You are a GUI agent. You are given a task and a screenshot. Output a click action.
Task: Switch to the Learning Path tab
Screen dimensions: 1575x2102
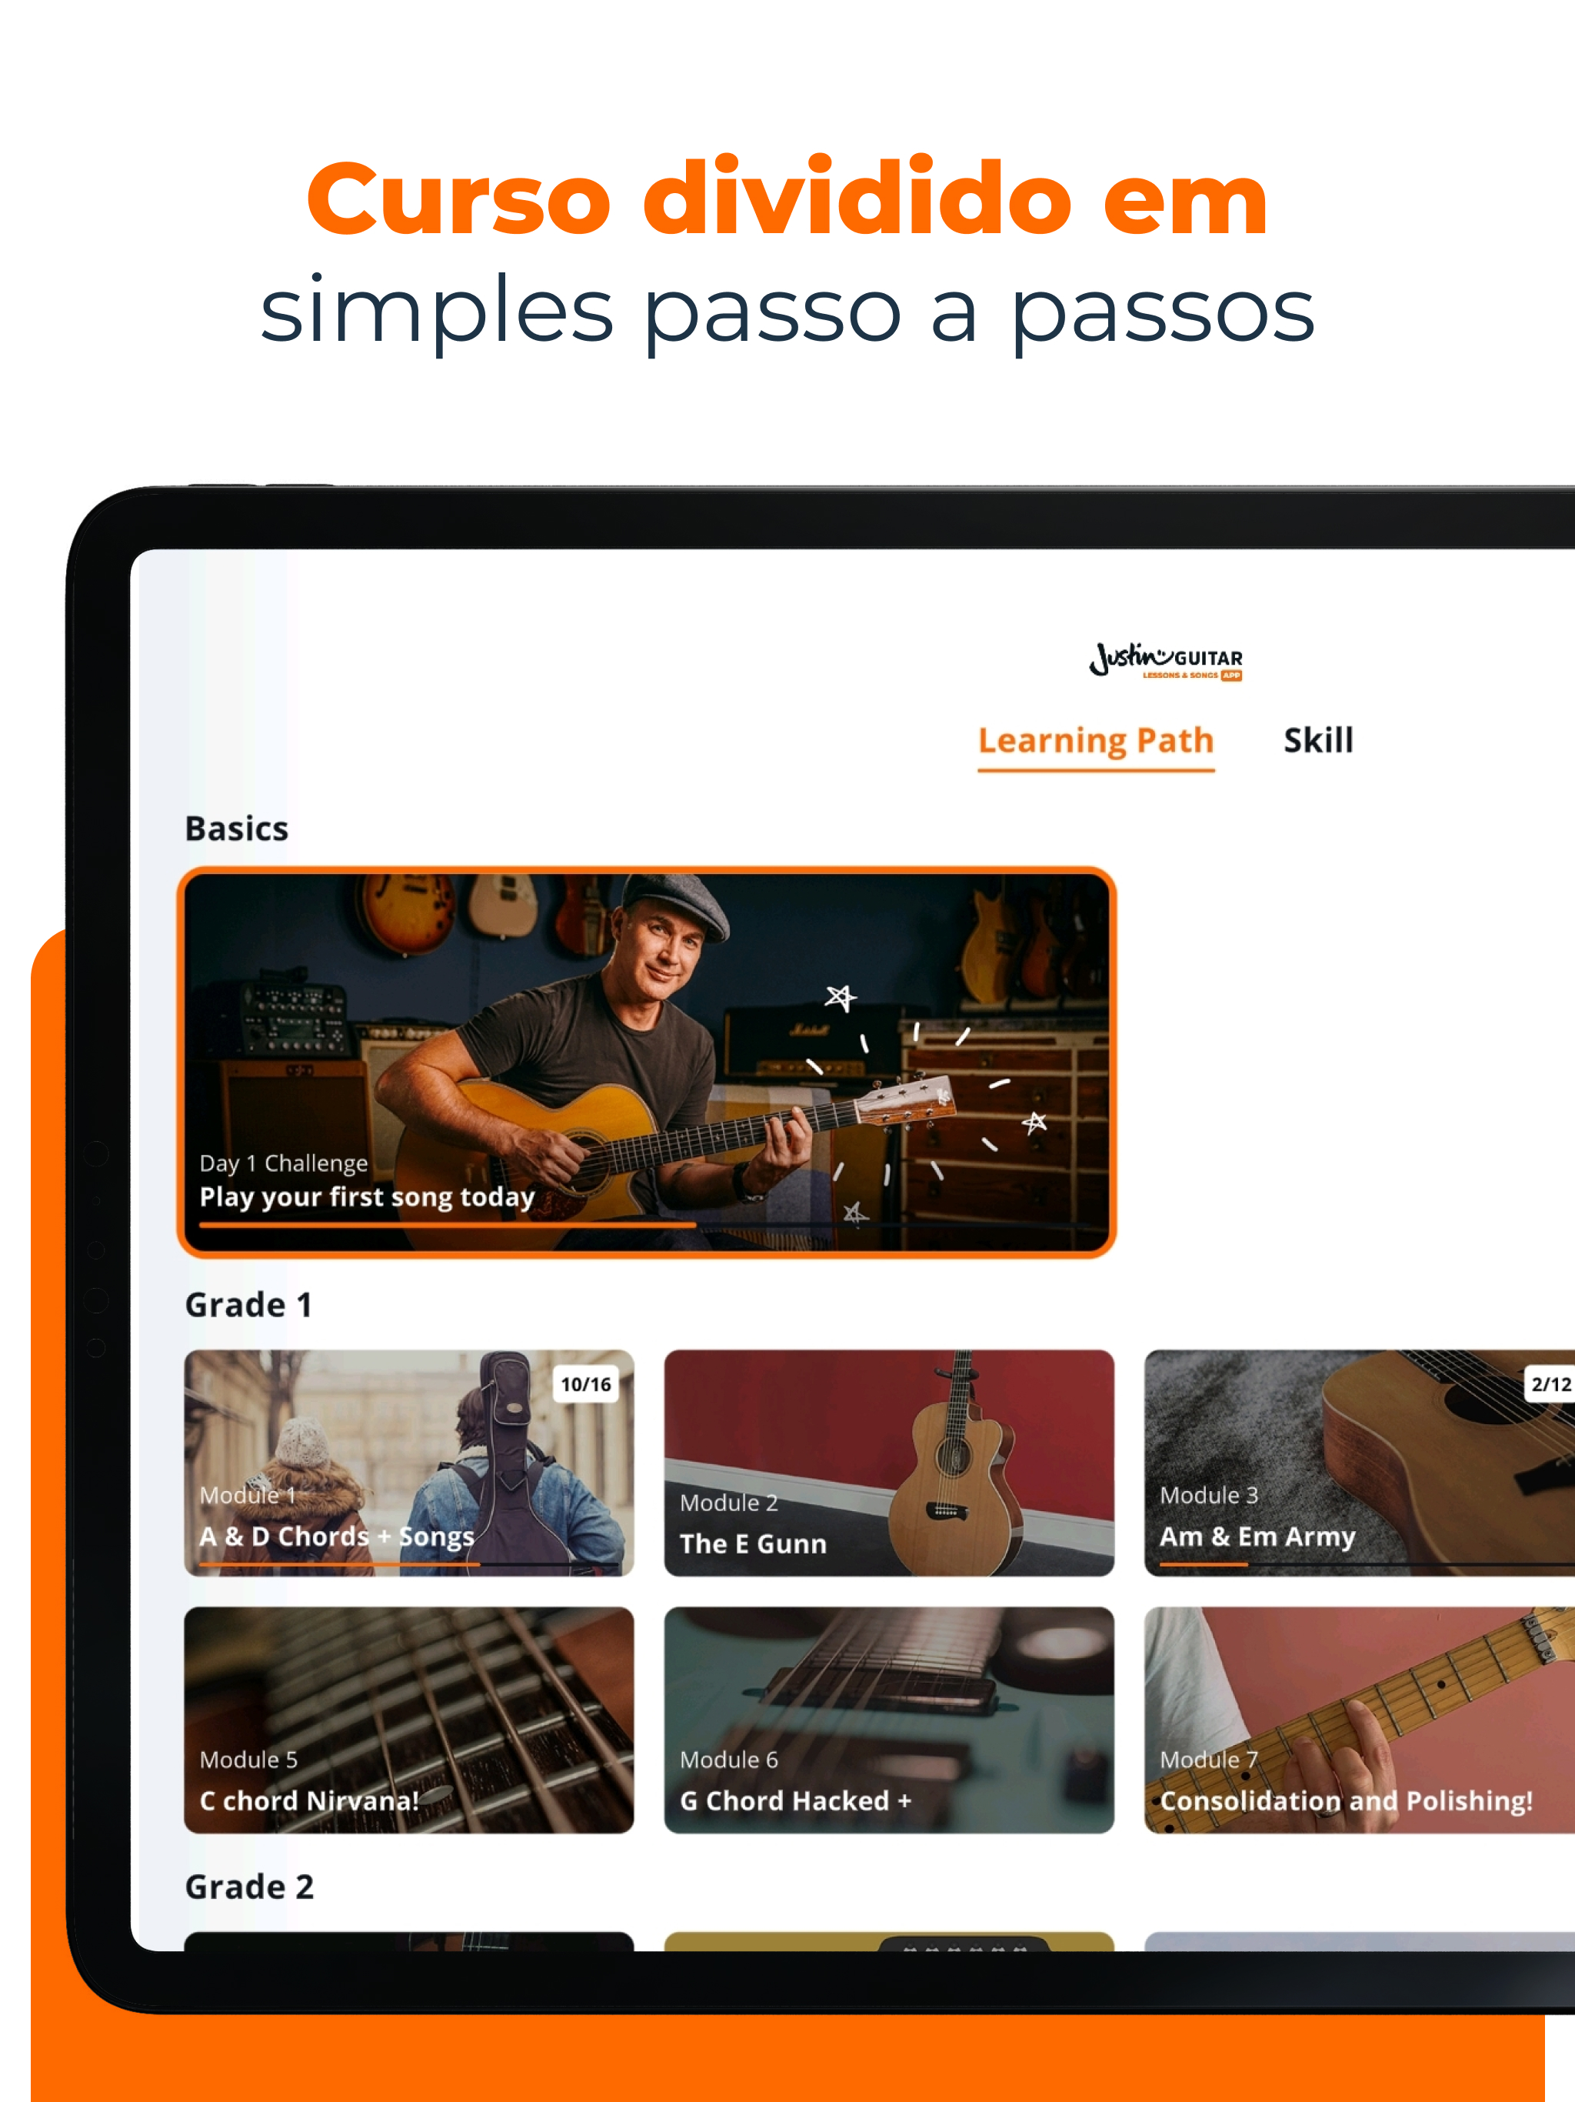[1096, 741]
